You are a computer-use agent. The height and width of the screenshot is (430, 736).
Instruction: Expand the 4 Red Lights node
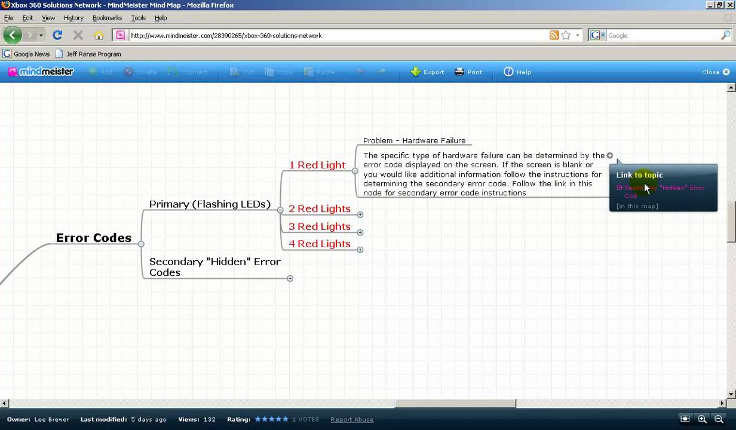pyautogui.click(x=360, y=250)
